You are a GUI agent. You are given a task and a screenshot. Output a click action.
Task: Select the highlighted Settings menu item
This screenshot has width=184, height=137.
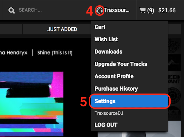(x=129, y=101)
